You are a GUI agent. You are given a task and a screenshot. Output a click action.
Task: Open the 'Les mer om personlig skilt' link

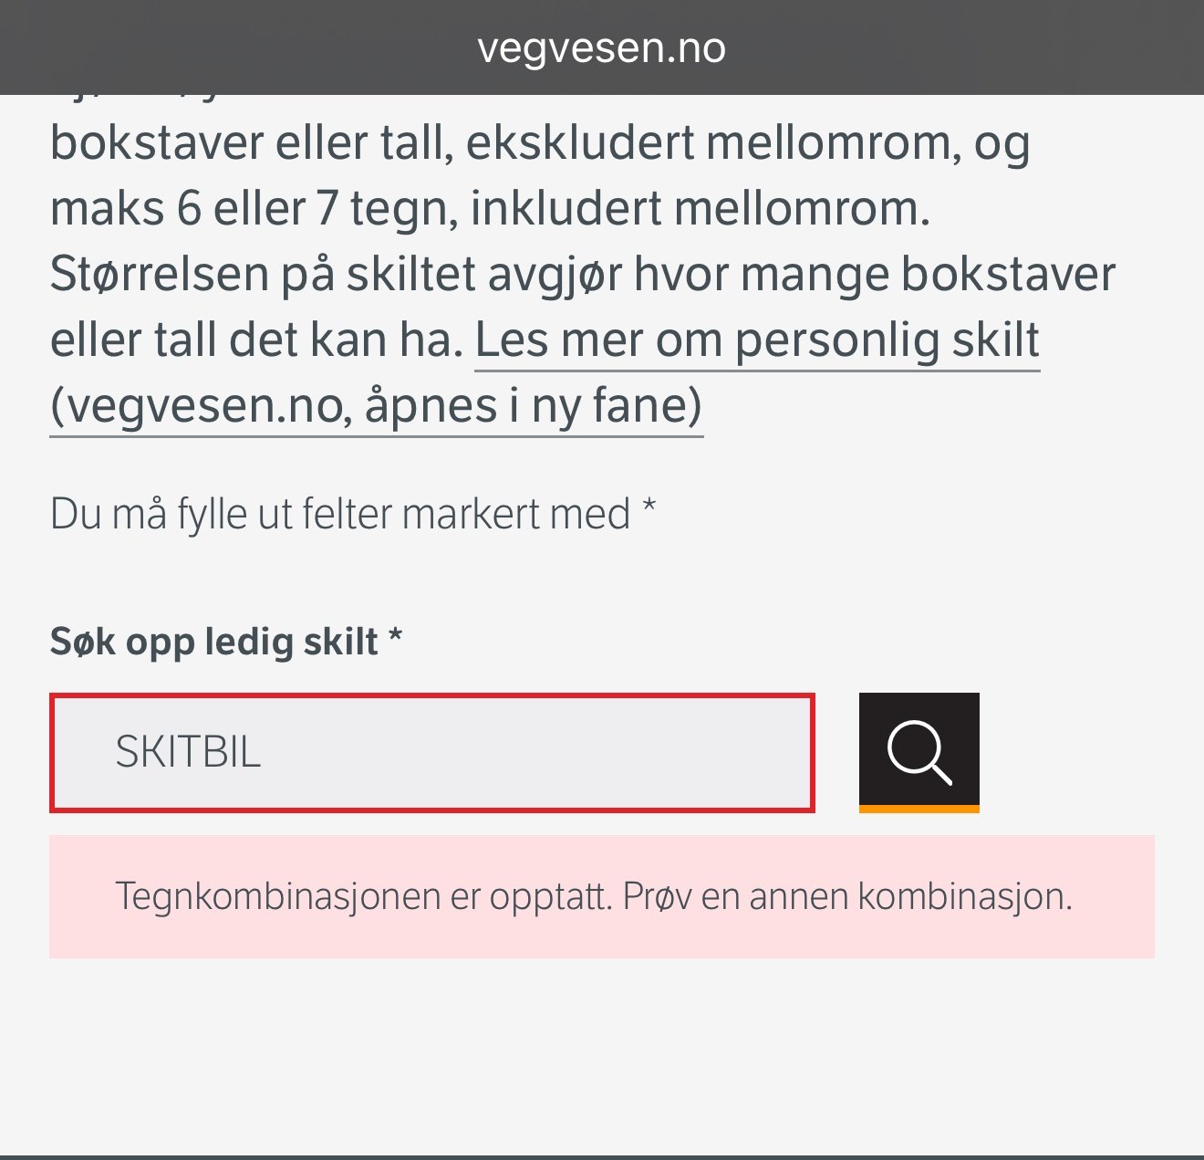[757, 340]
